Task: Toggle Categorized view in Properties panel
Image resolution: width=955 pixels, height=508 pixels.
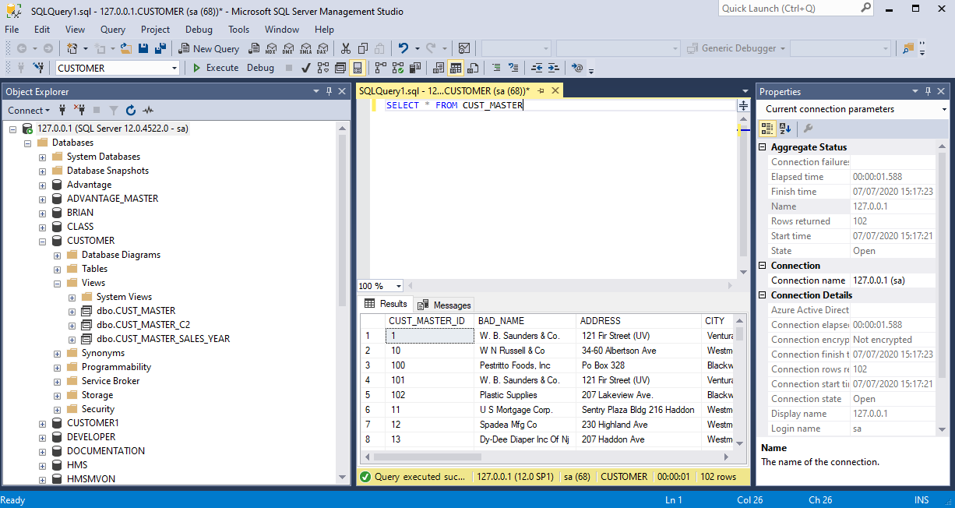Action: coord(767,129)
